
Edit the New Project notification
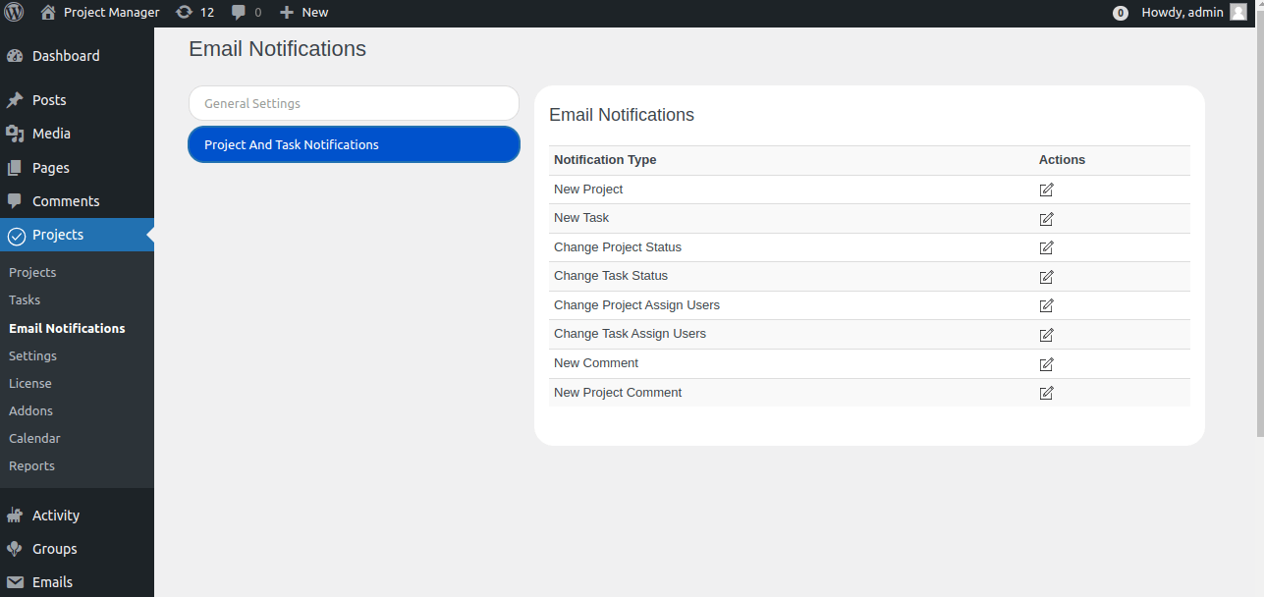click(x=1046, y=190)
